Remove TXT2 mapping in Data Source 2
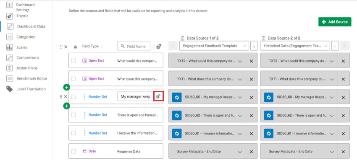The image size is (357, 160). tap(343, 61)
